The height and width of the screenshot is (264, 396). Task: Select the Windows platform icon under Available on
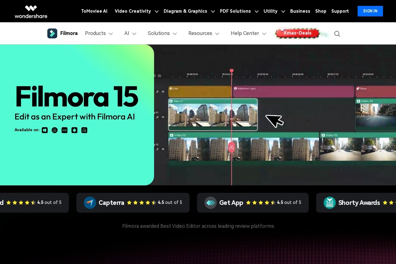coord(45,130)
